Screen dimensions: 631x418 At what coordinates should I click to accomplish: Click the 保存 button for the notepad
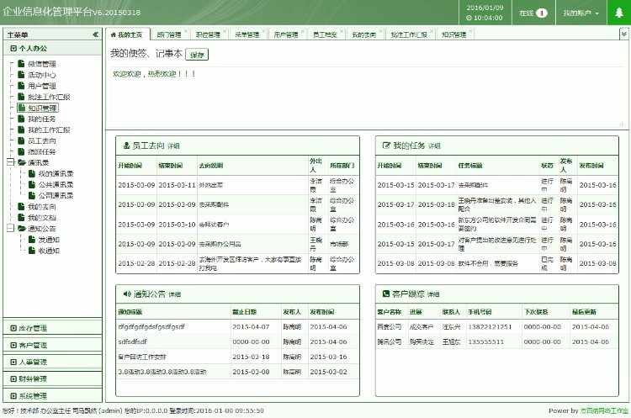point(197,55)
